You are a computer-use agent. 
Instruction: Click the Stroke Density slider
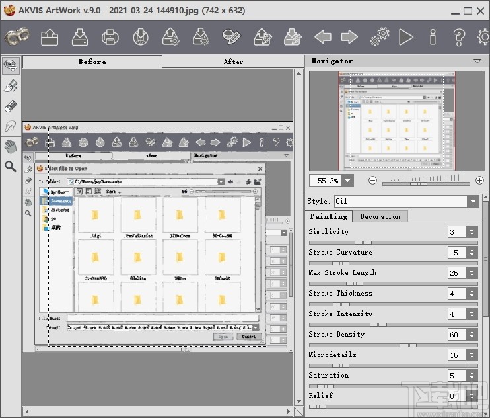[x=393, y=345]
